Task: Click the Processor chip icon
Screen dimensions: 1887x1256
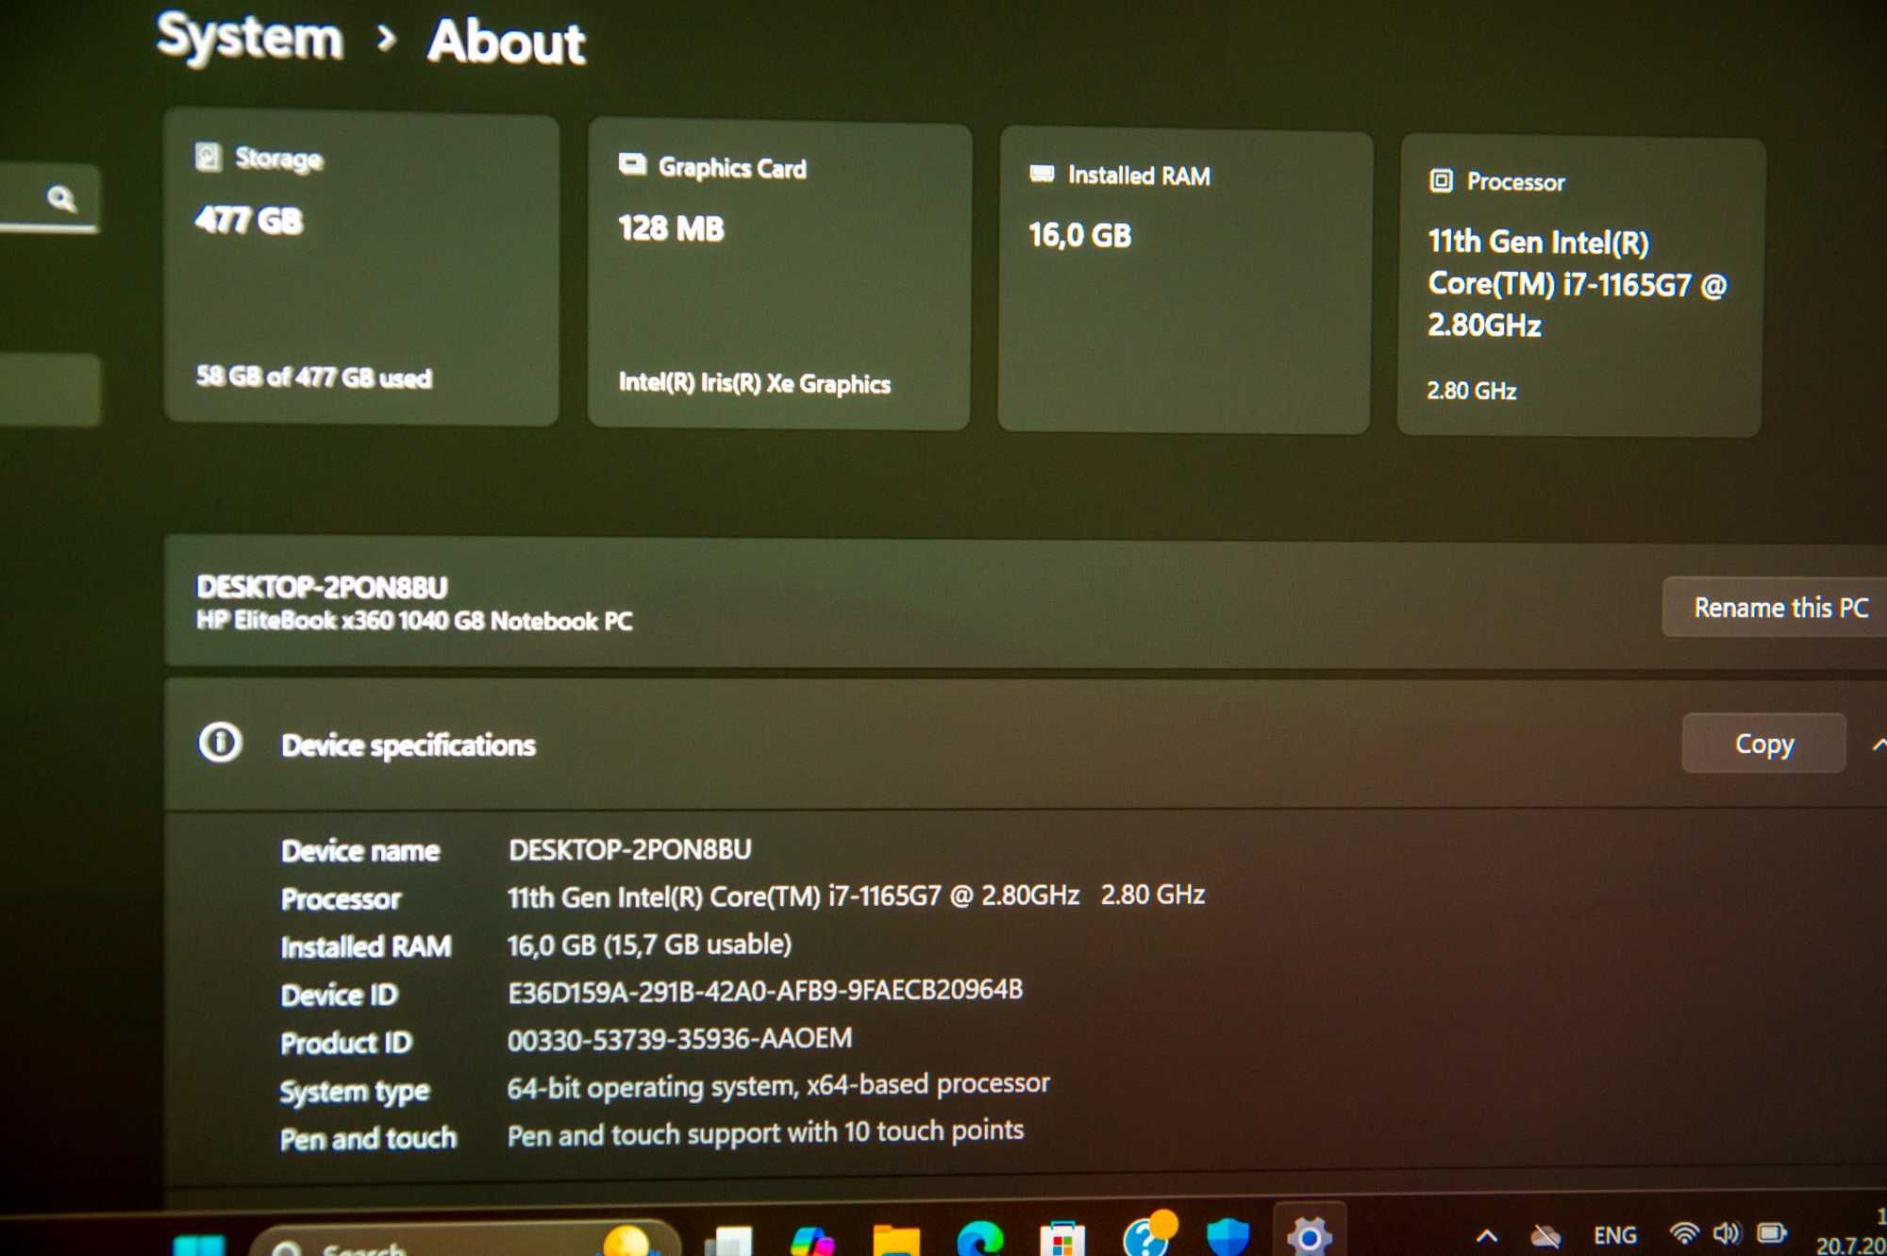Action: [1441, 180]
